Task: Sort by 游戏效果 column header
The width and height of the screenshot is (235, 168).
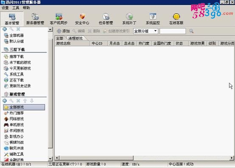Action: coord(198,44)
